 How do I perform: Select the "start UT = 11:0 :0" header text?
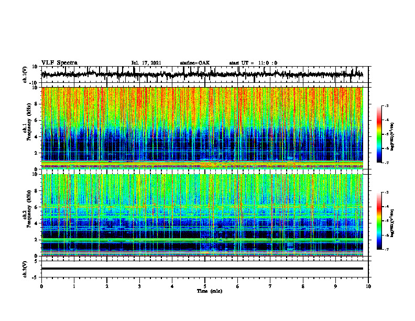[x=253, y=63]
